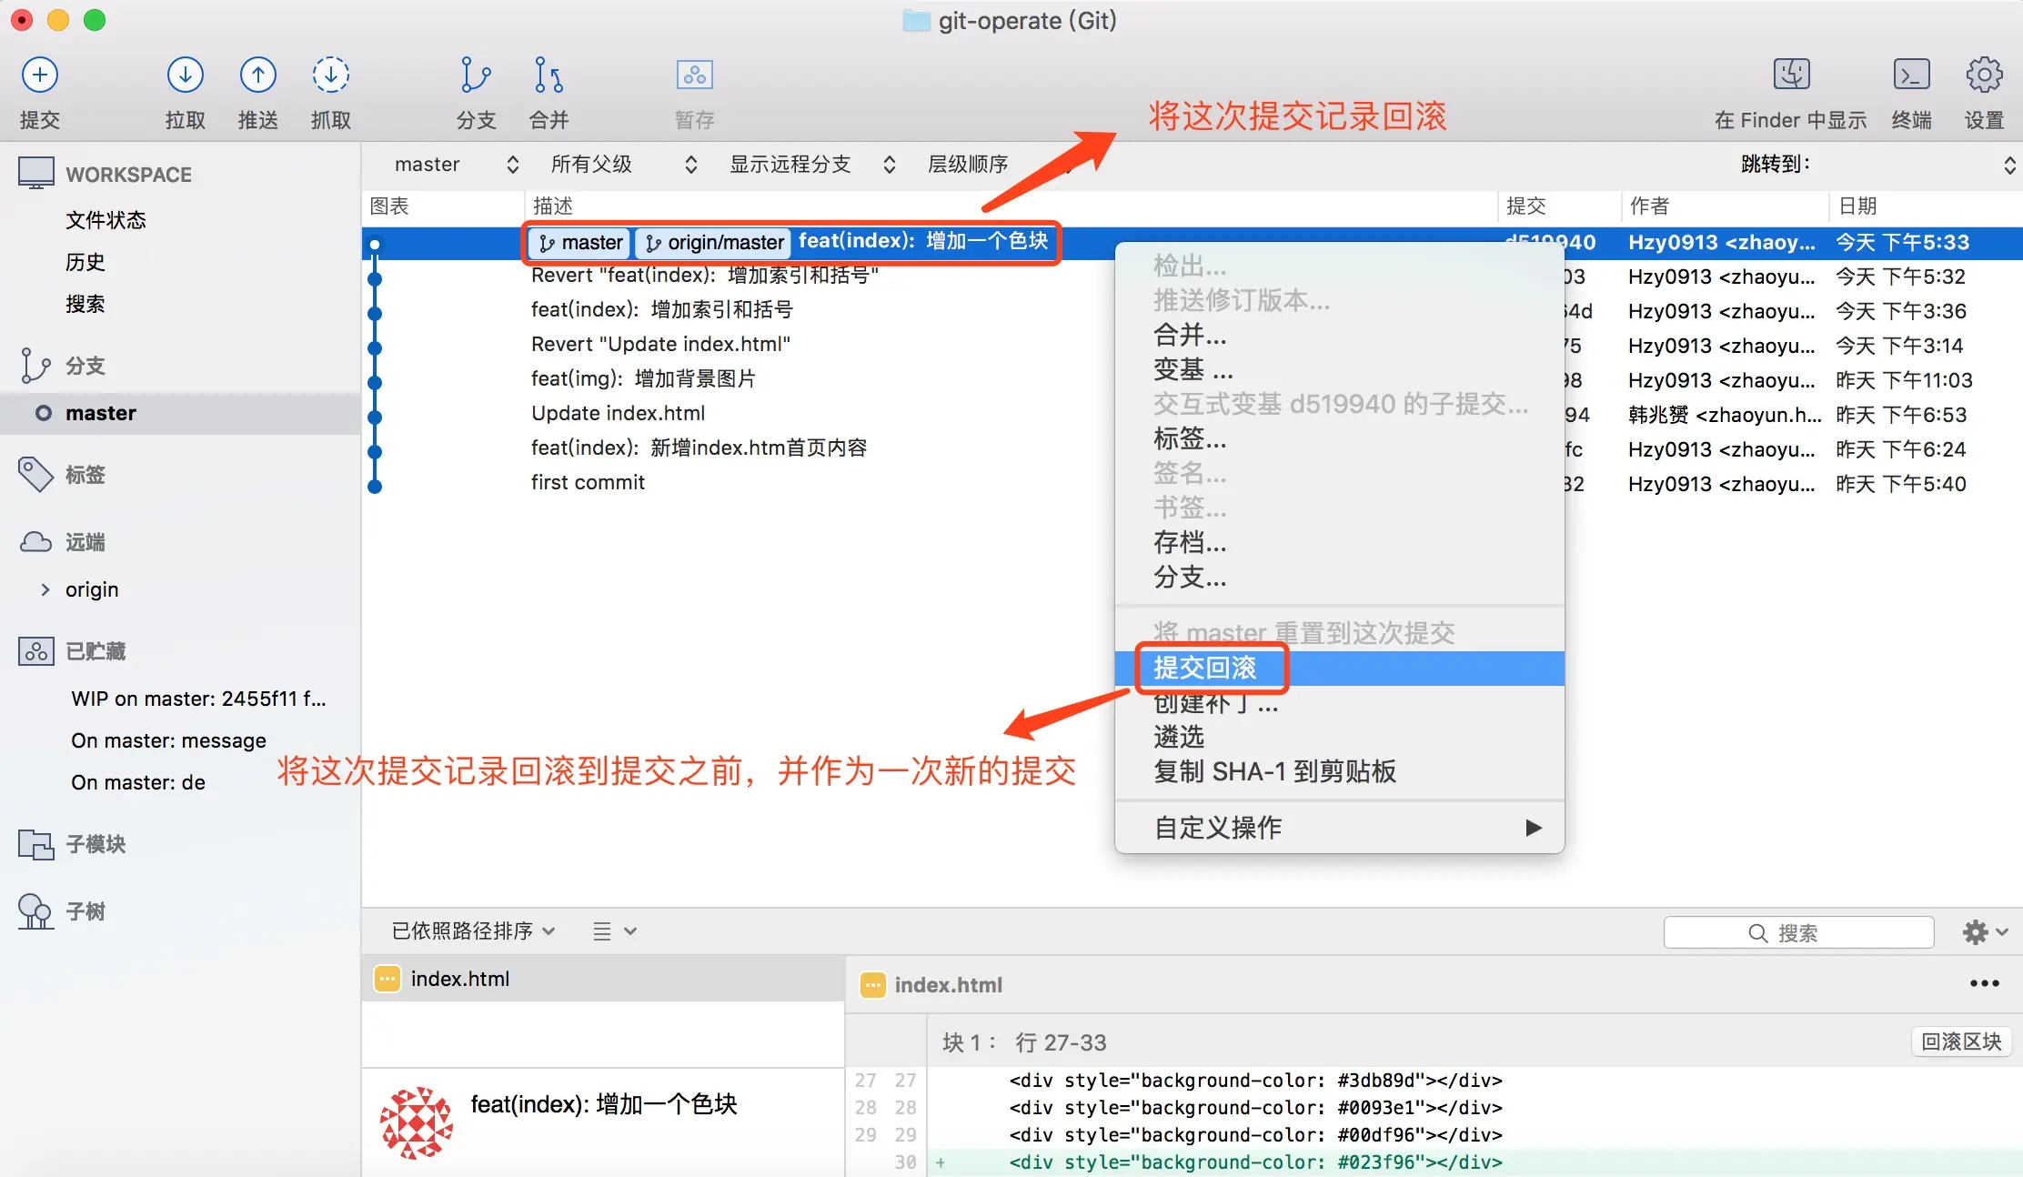
Task: Click the 回滚区块 button
Action: click(1961, 1041)
